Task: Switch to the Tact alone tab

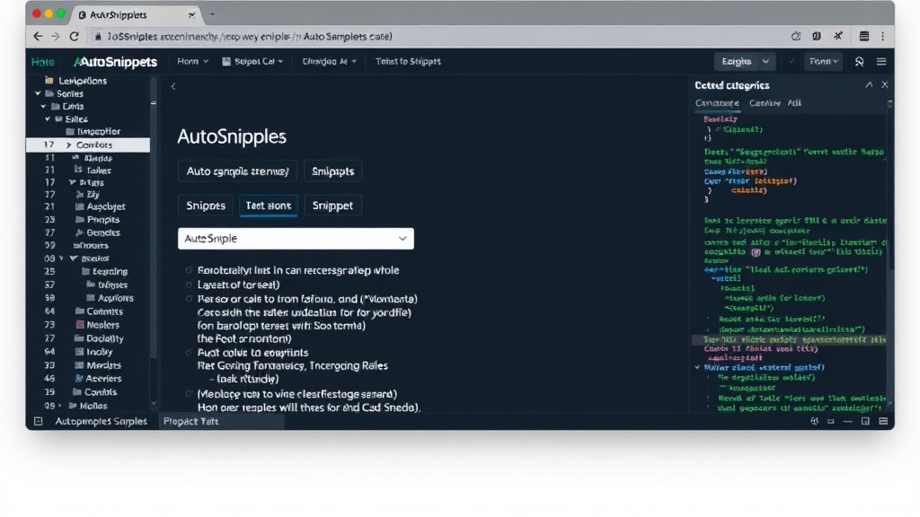Action: tap(268, 206)
